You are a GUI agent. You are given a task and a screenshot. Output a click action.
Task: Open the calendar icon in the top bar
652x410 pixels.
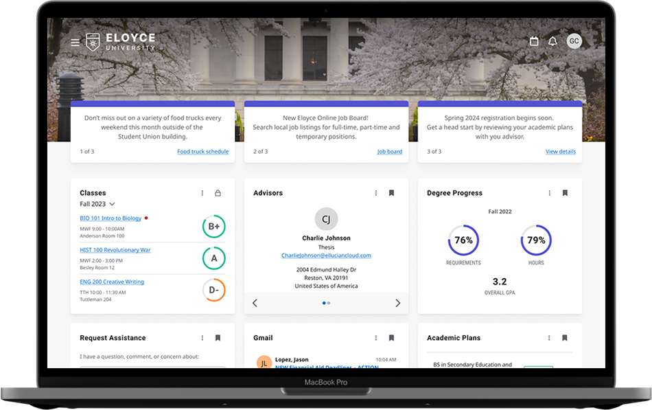pos(534,41)
